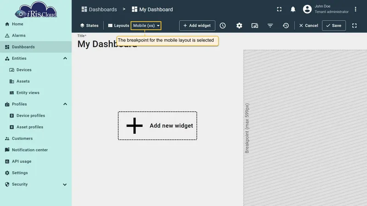Image resolution: width=367 pixels, height=206 pixels.
Task: Click the API usage chart icon
Action: [x=7, y=162]
